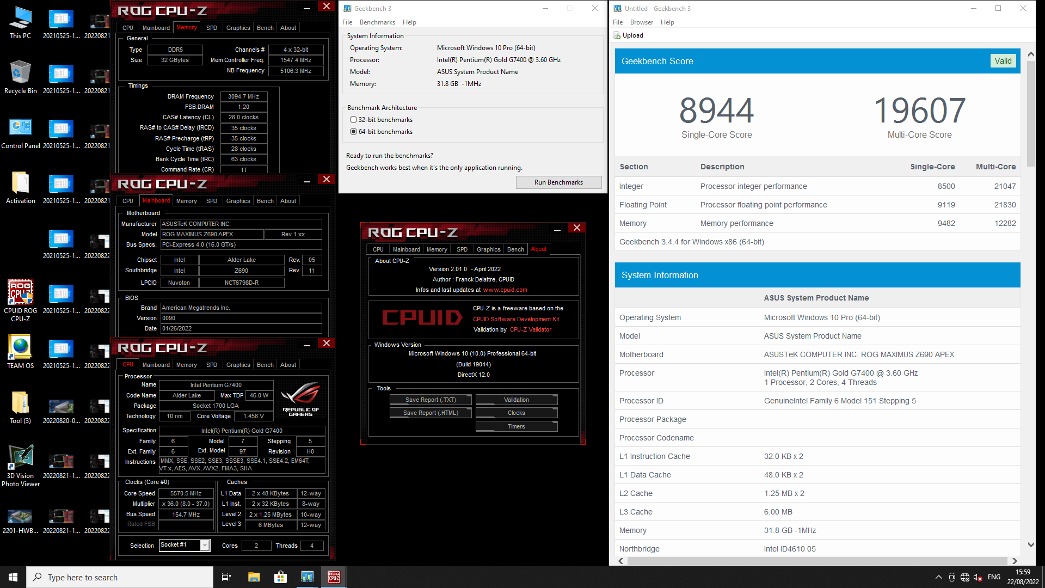Switch to Bench tab in Mainboard CPU-Z window
Viewport: 1045px width, 588px height.
tap(265, 201)
